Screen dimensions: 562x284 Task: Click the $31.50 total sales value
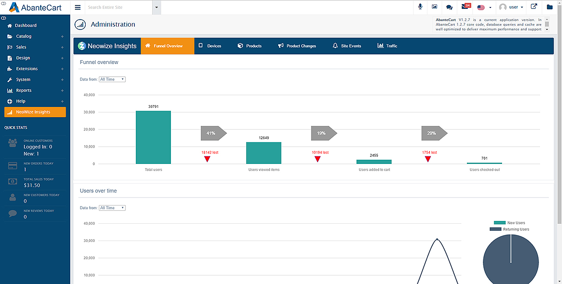[x=32, y=185]
